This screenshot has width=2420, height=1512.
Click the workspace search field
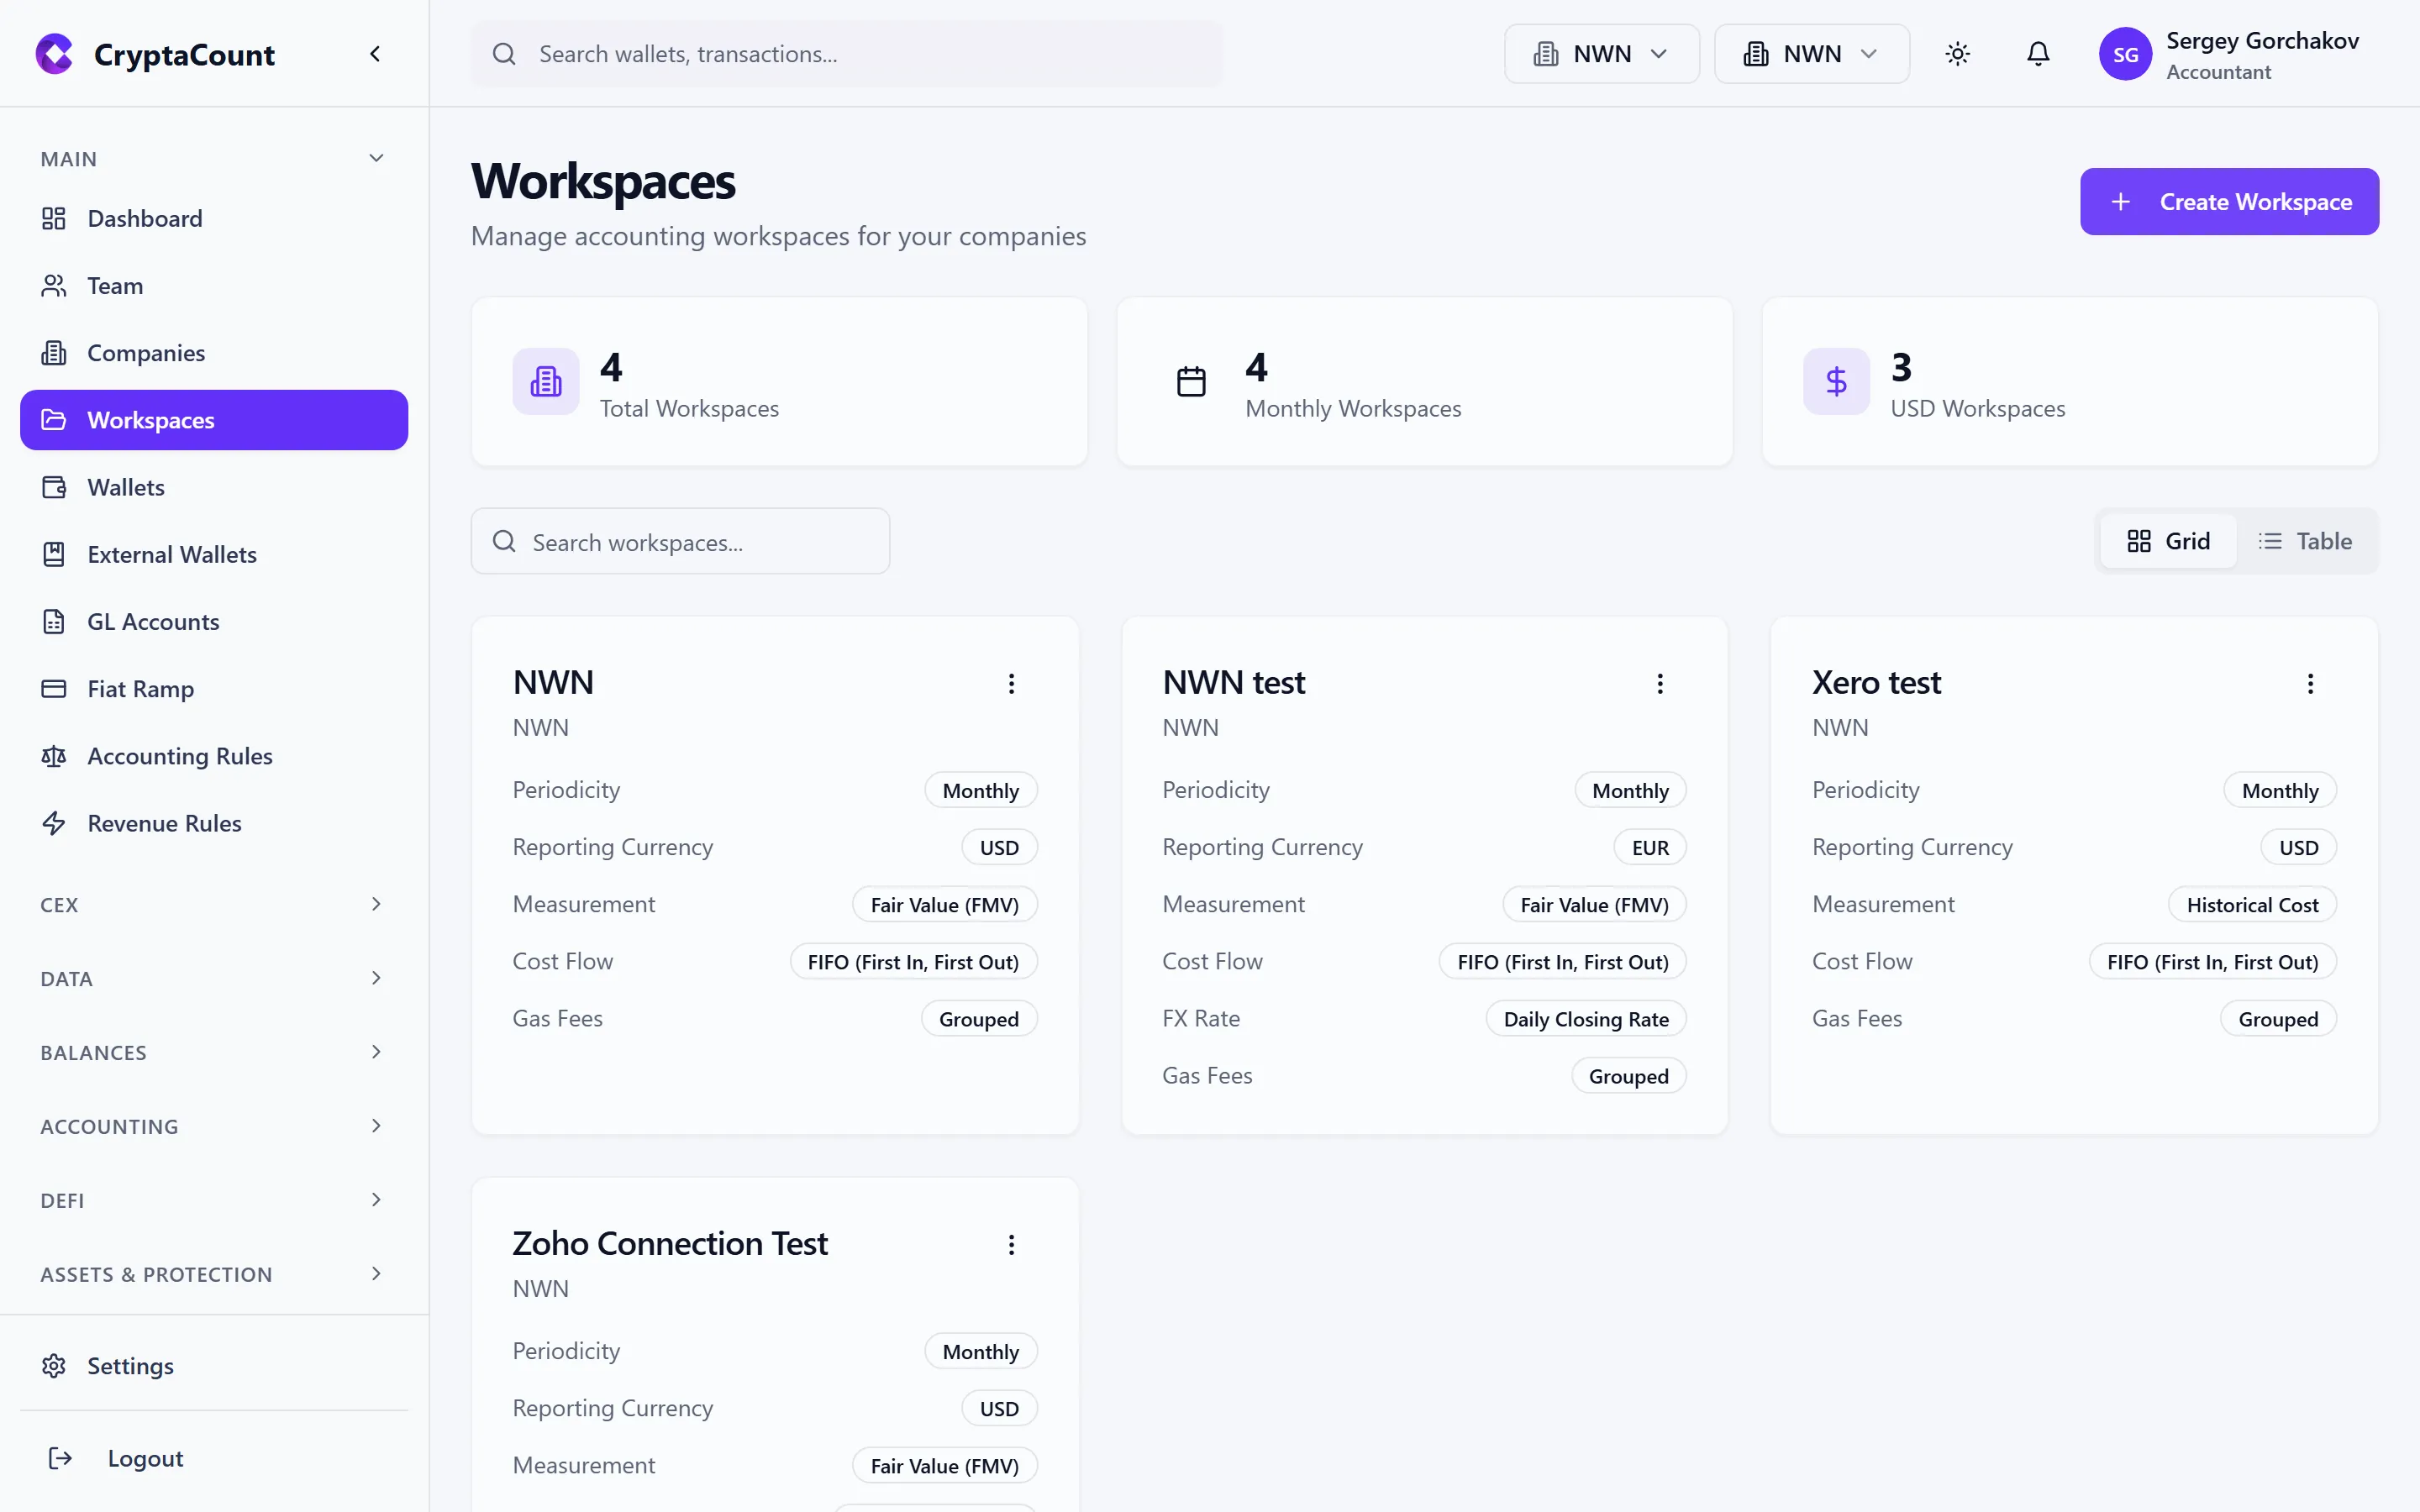(x=680, y=541)
